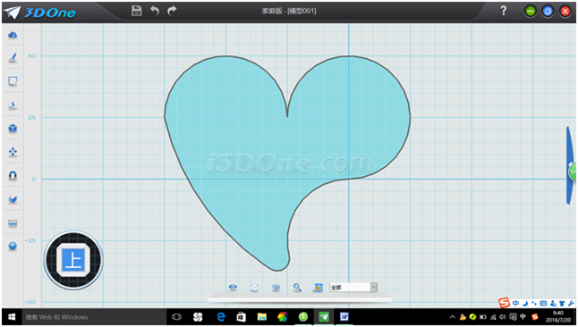
Task: Activate the magnet snap tool
Action: click(x=13, y=176)
